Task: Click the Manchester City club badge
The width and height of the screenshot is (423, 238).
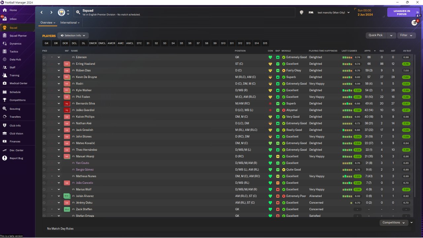Action: (61, 13)
